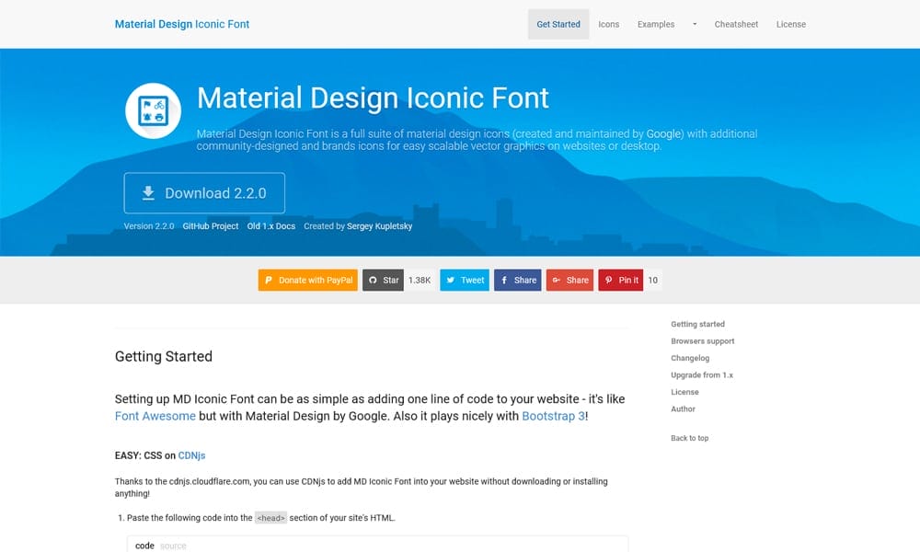Click the Changelog link in the sidebar
This screenshot has height=552, width=920.
pyautogui.click(x=690, y=358)
